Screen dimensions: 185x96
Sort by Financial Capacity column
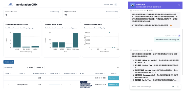click(71, 73)
